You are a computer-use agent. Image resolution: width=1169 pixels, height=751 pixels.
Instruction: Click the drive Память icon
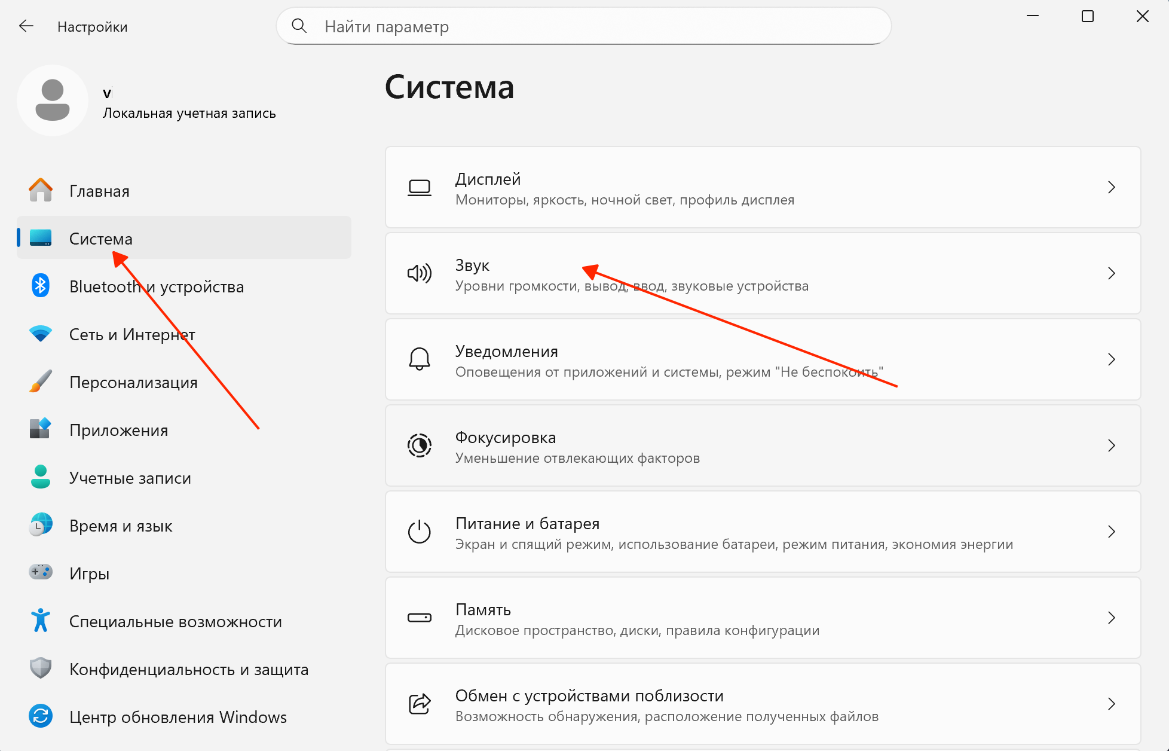[x=420, y=618]
